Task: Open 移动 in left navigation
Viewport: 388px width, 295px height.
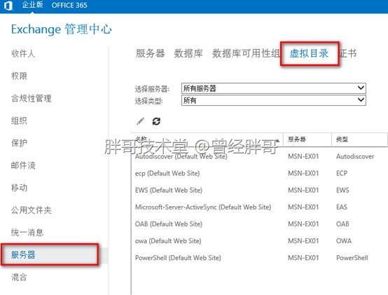Action: 19,188
